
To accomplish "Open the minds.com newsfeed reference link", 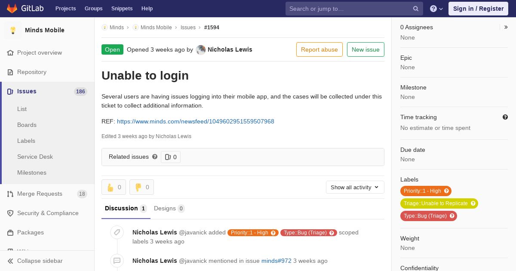I will (196, 122).
